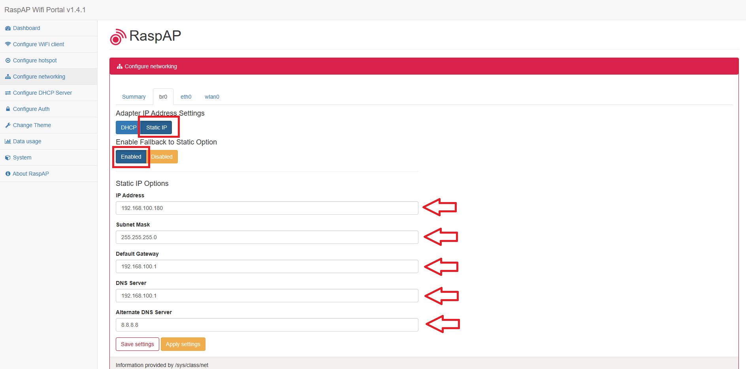Set fallback to static option Disabled
The width and height of the screenshot is (746, 369).
click(162, 157)
